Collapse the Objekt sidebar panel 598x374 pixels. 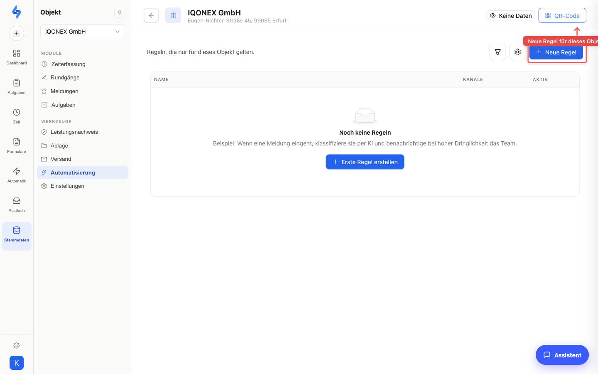click(x=120, y=12)
